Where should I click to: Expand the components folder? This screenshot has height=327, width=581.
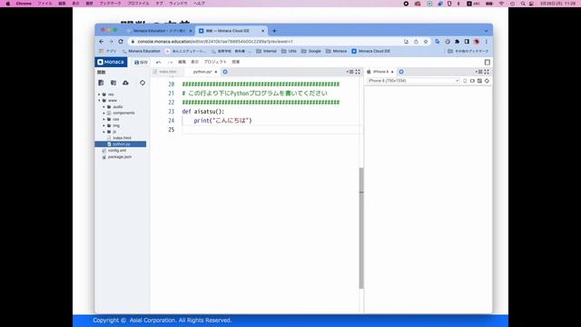tap(104, 113)
